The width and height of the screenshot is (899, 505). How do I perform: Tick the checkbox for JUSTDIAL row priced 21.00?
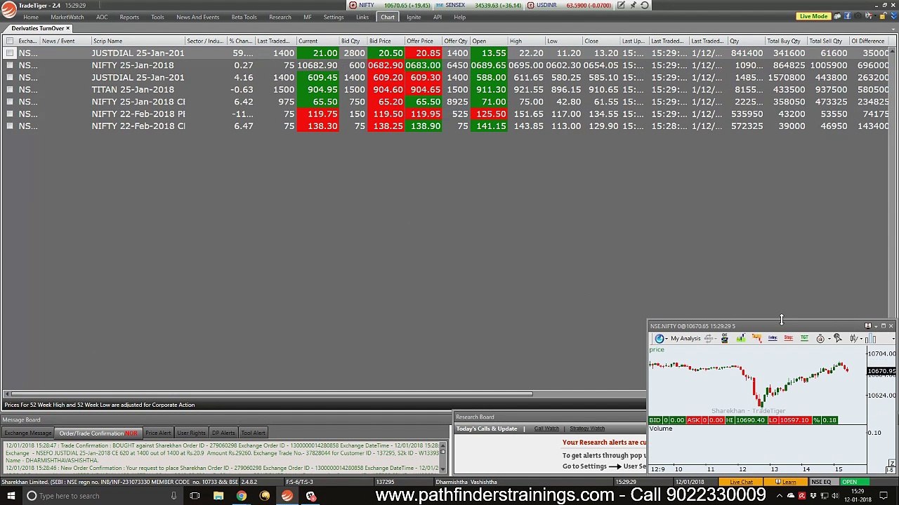[10, 53]
